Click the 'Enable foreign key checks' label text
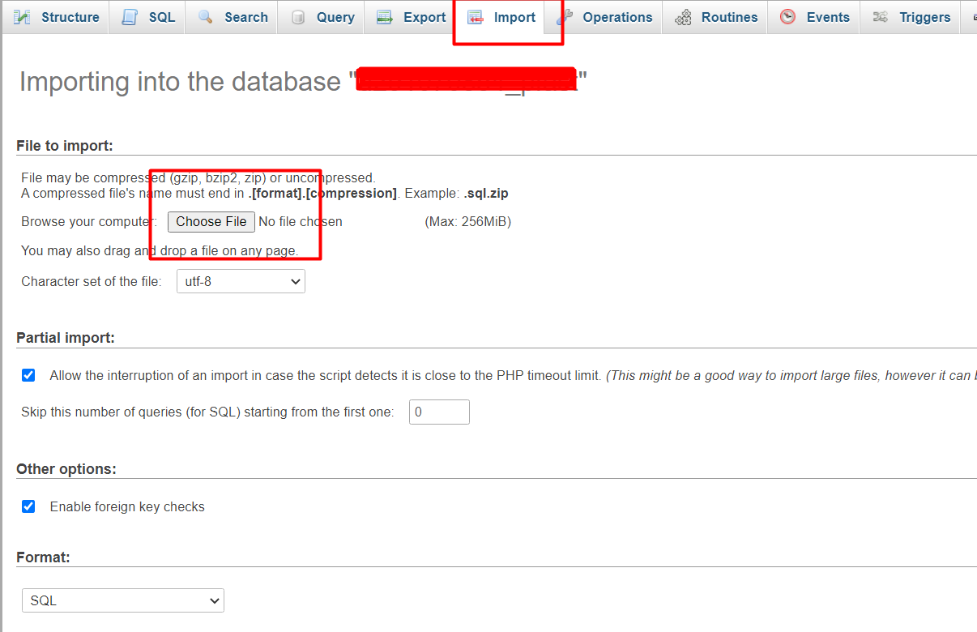This screenshot has height=632, width=977. click(x=127, y=506)
